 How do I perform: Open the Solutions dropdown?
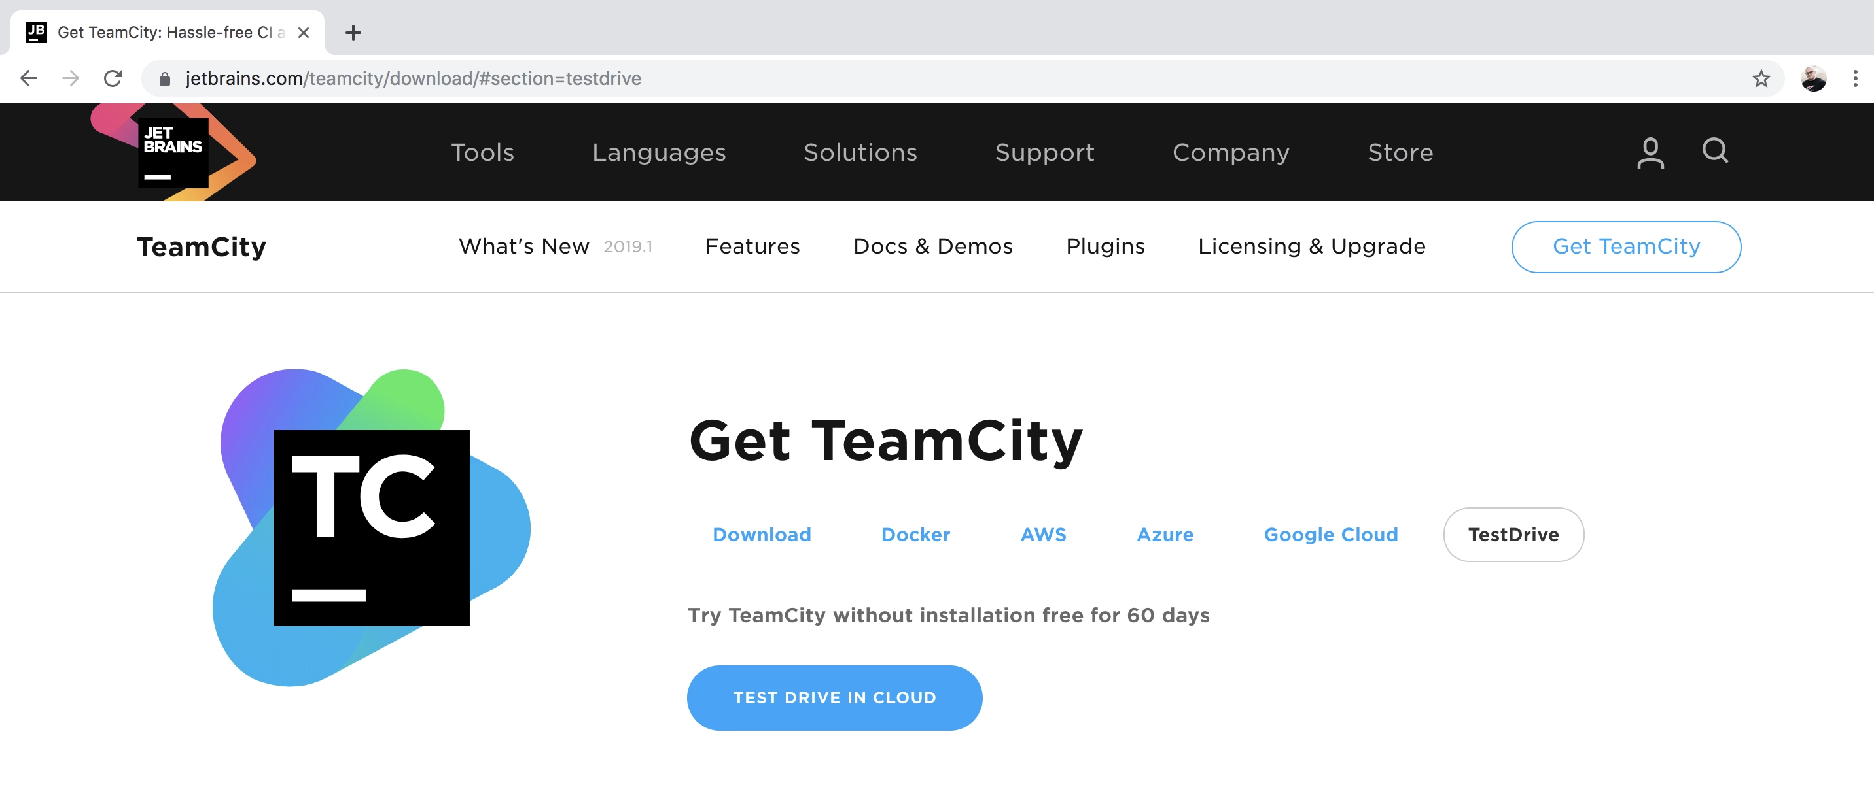coord(860,153)
